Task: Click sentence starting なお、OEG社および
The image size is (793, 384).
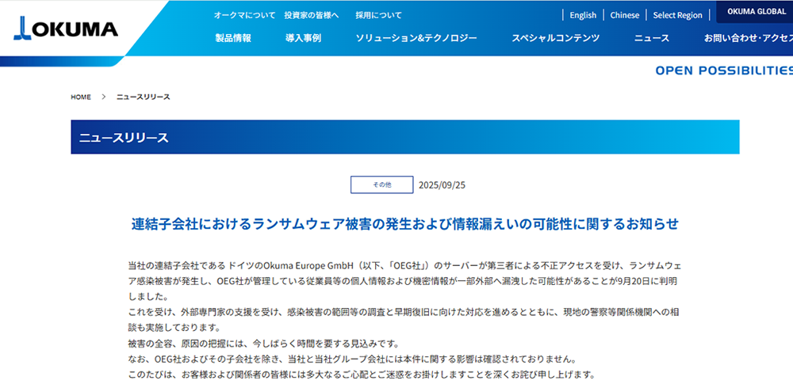Action: (353, 359)
